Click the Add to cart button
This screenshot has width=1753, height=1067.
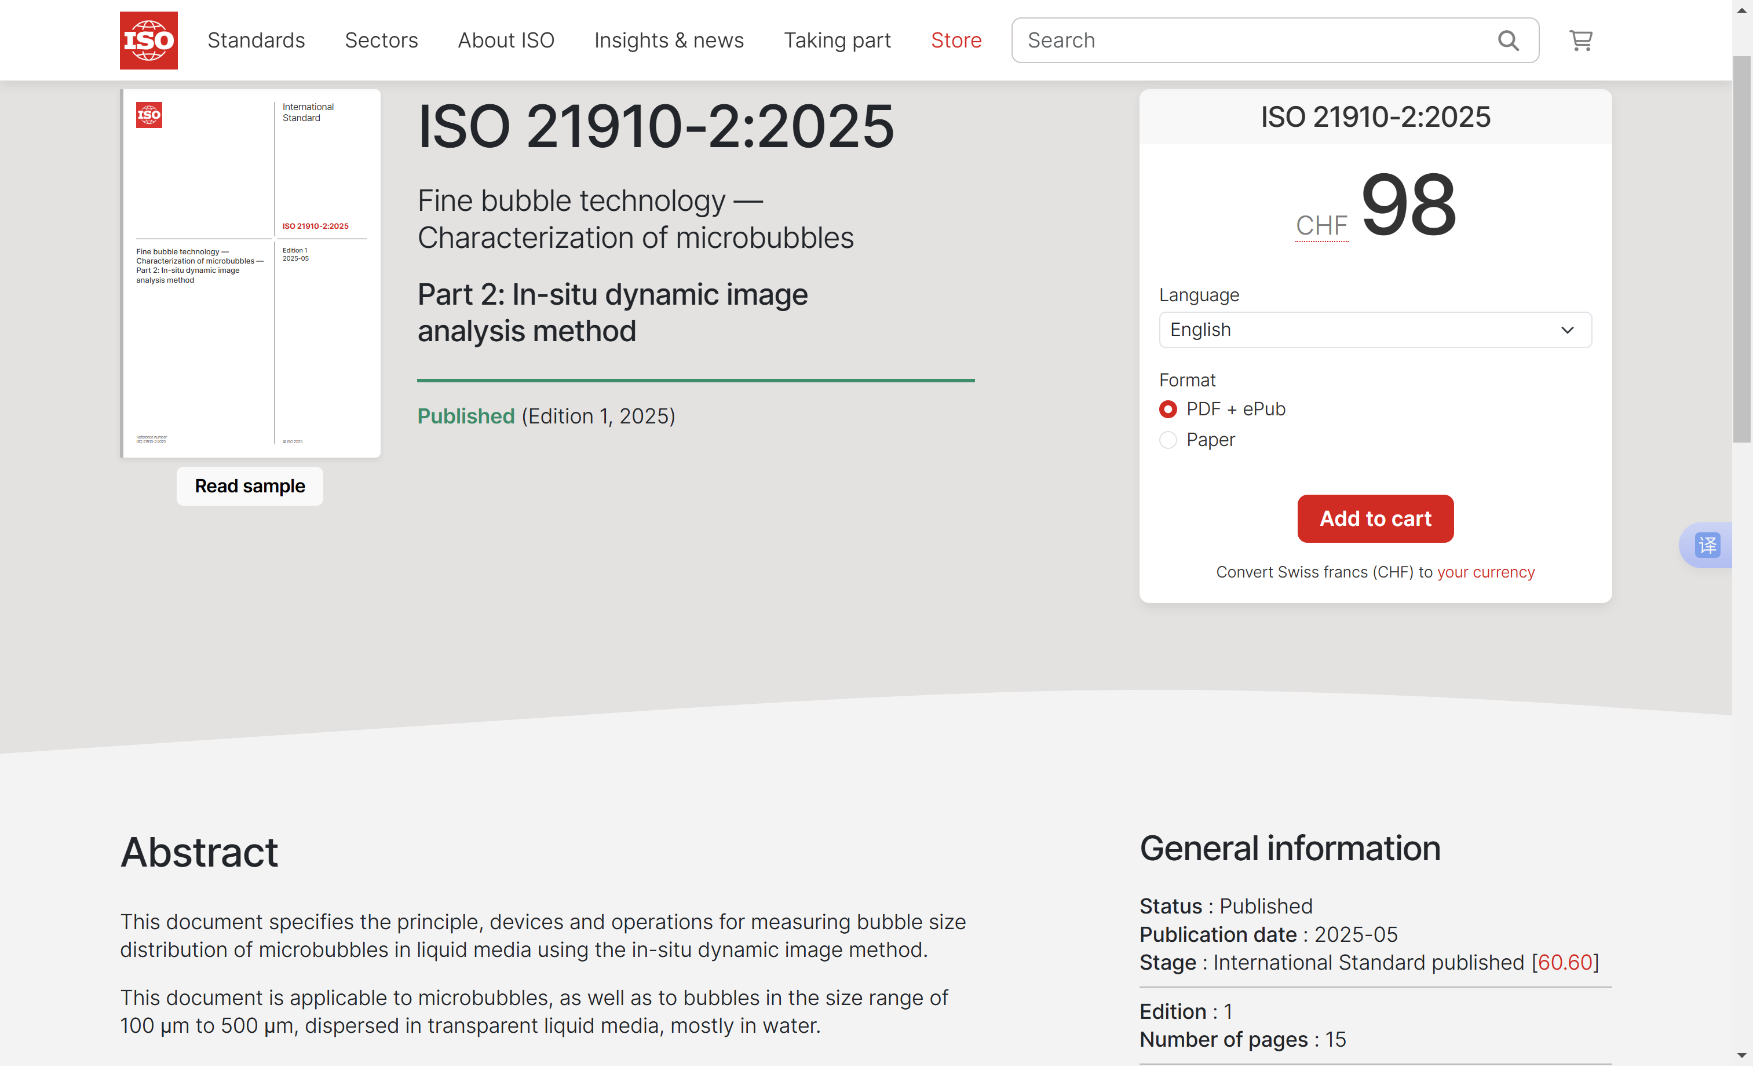(1375, 518)
